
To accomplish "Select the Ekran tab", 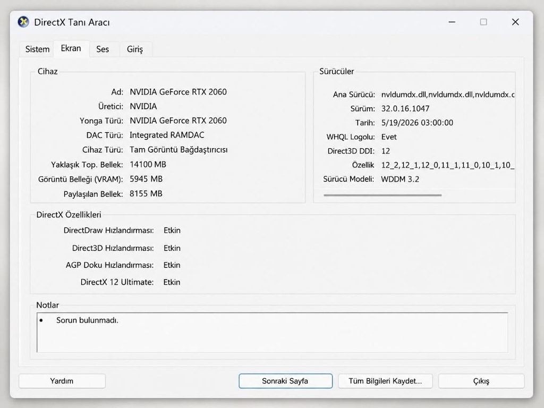I will click(71, 48).
